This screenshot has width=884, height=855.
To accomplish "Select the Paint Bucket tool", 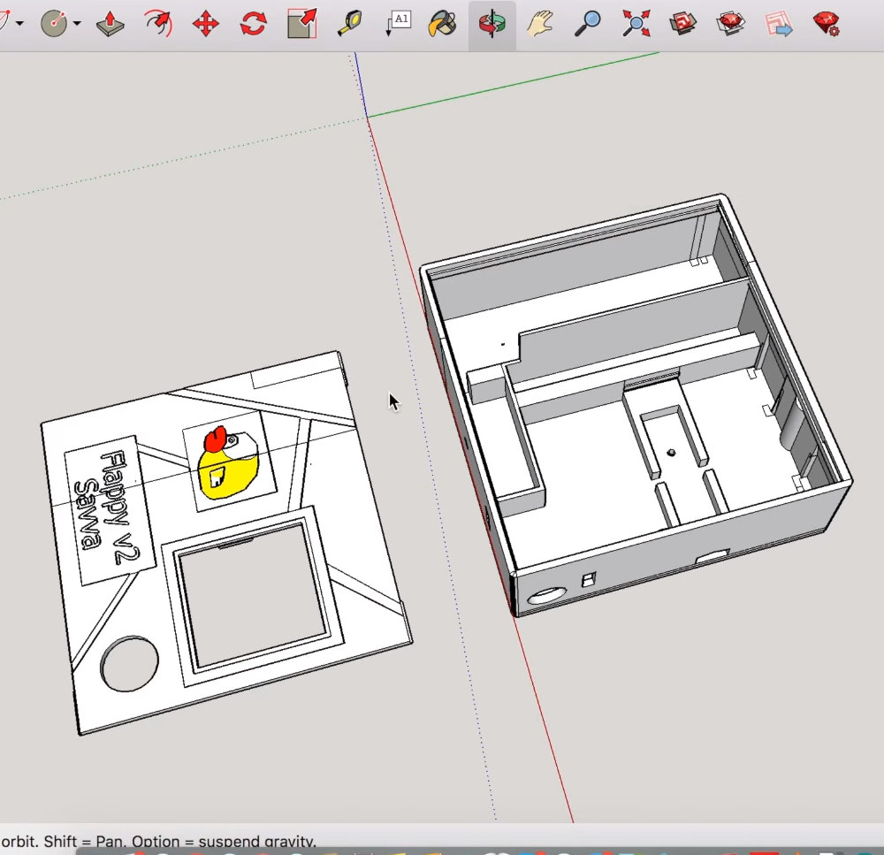I will pos(443,24).
